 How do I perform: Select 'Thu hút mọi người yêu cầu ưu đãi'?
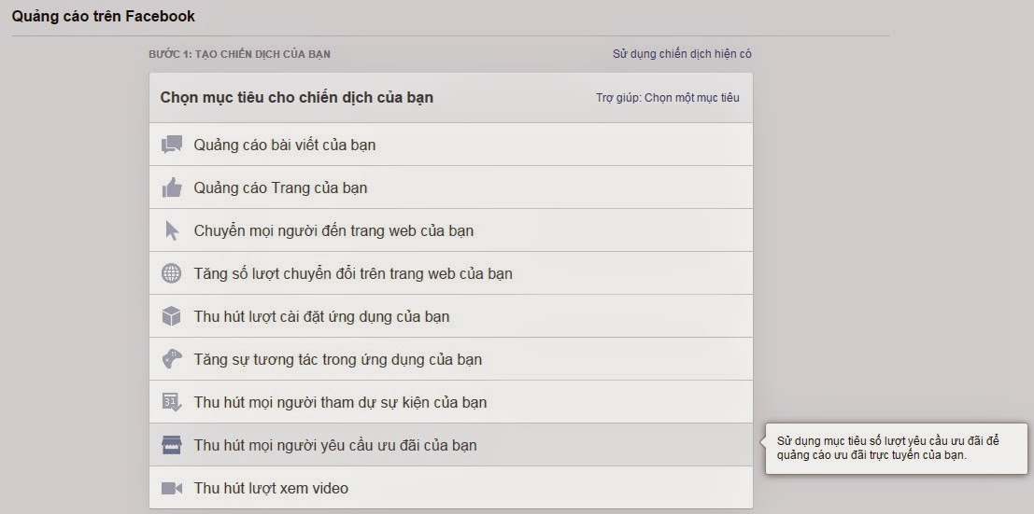(x=451, y=445)
